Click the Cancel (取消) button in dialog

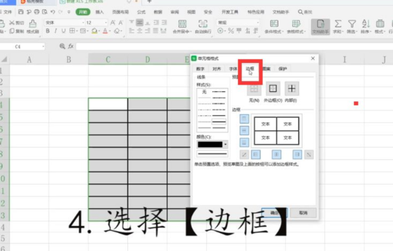pos(303,212)
